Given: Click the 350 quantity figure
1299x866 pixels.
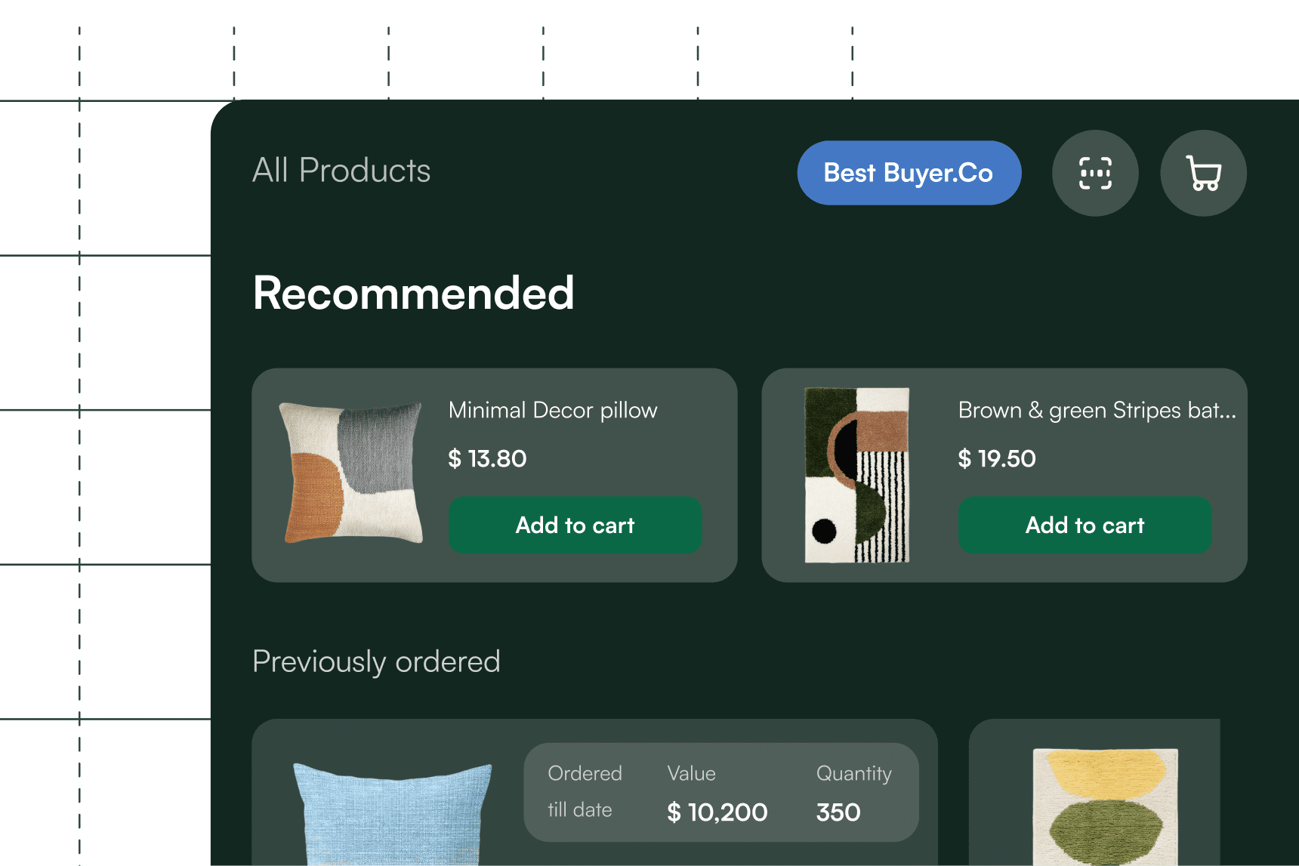Looking at the screenshot, I should tap(838, 812).
